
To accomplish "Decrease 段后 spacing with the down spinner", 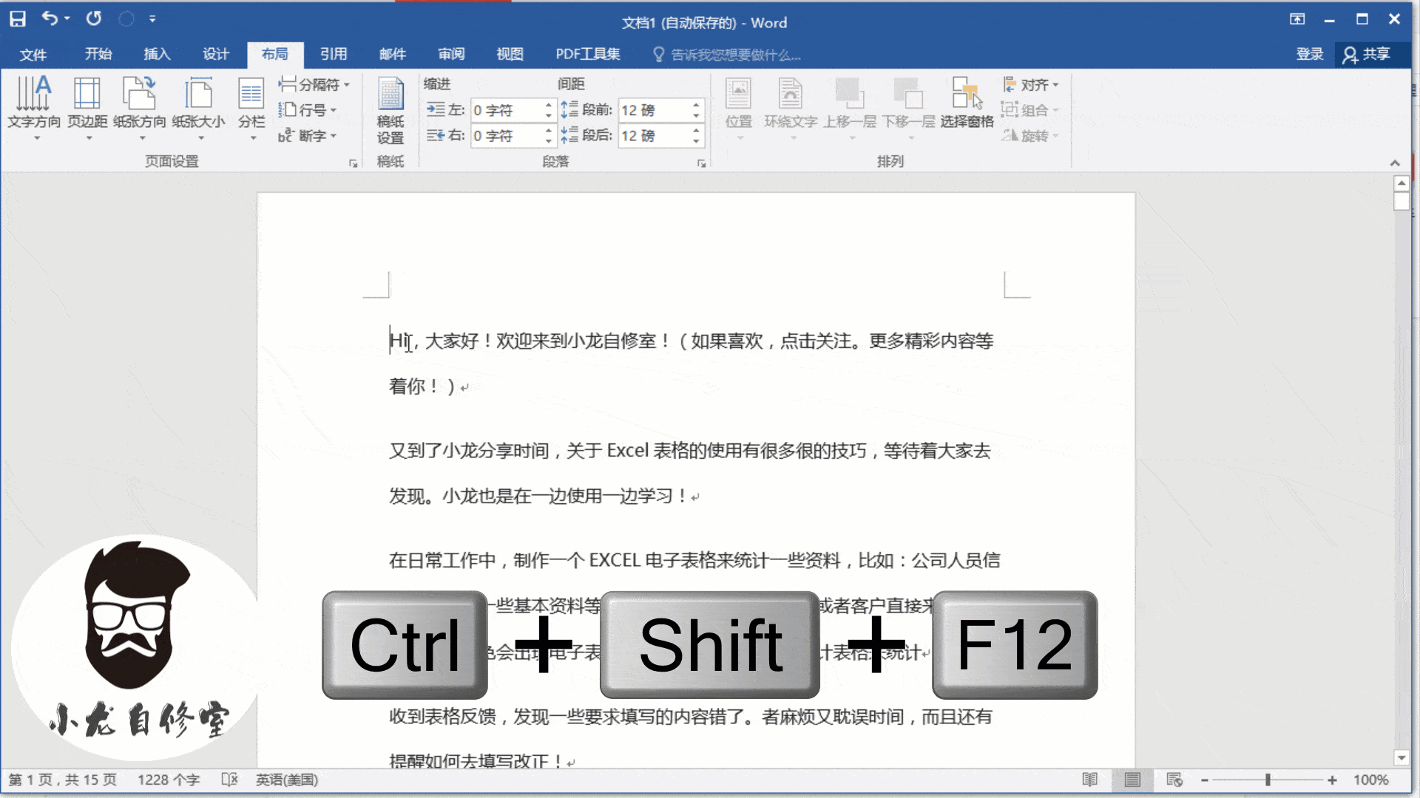I will point(697,141).
